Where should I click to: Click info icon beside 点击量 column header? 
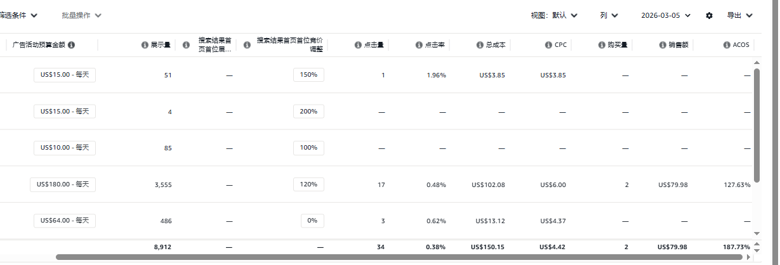coord(358,45)
